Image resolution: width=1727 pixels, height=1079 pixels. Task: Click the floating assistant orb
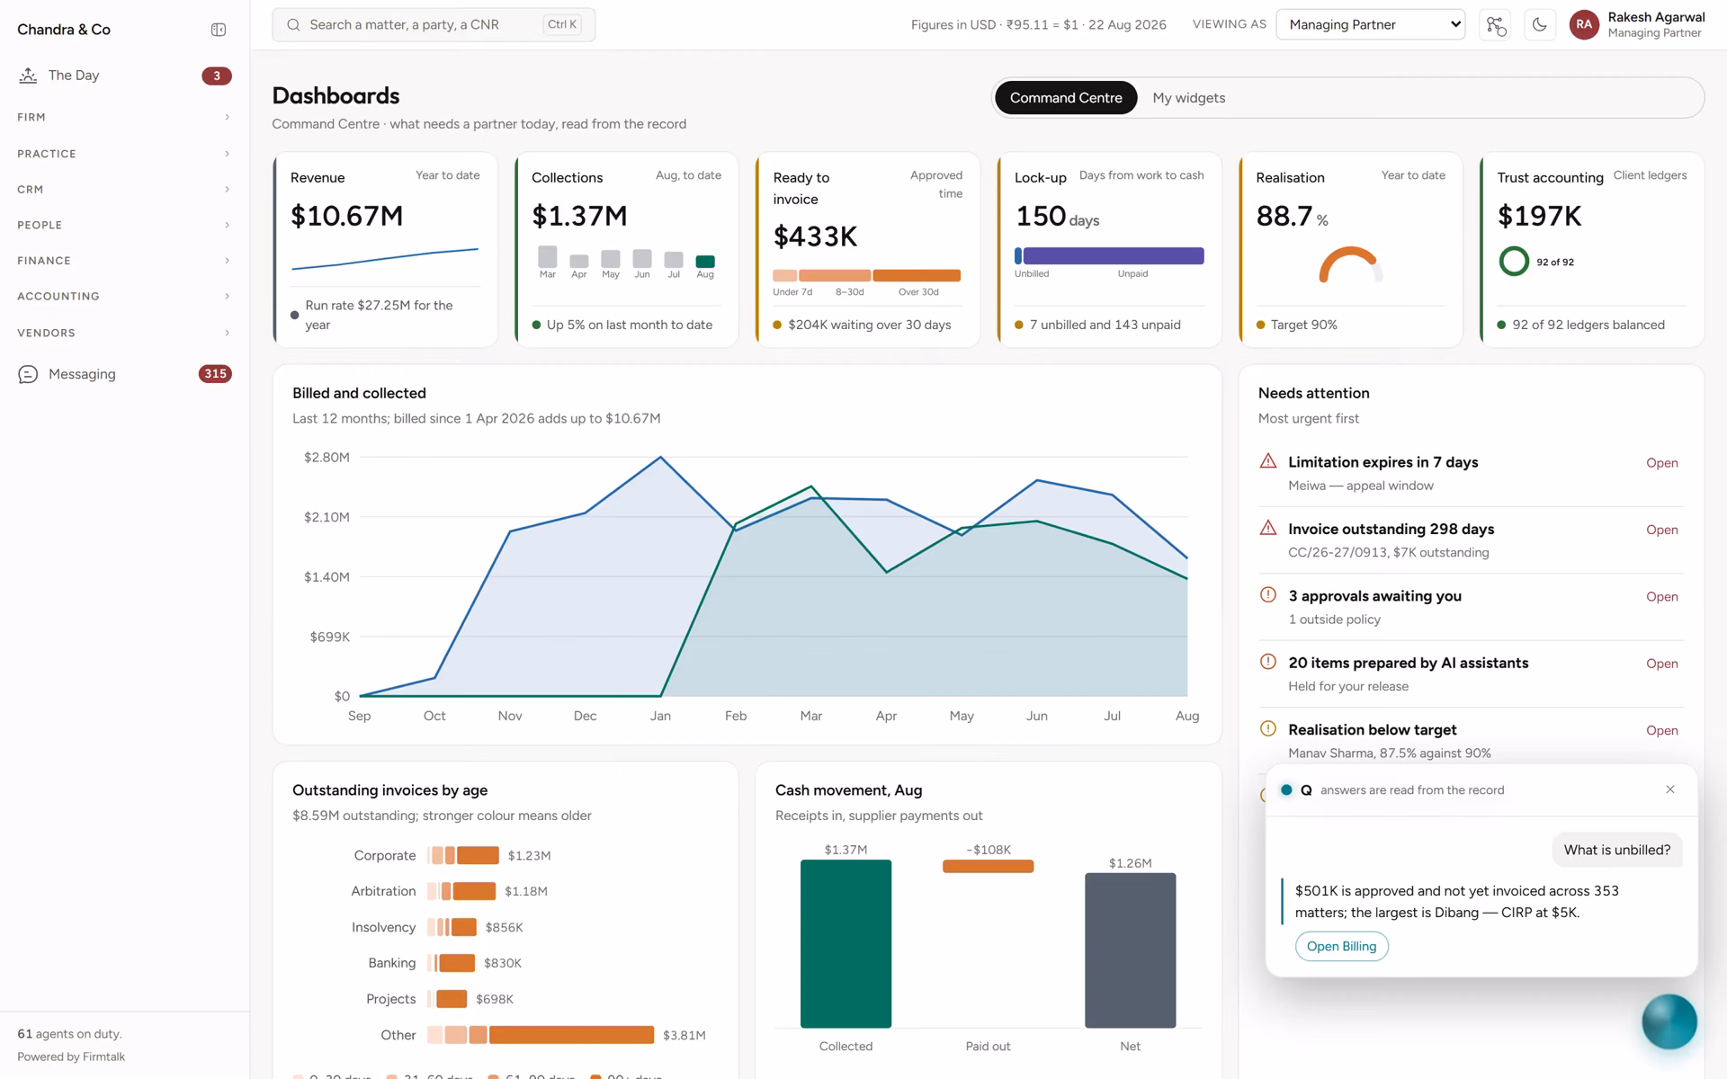tap(1669, 1021)
